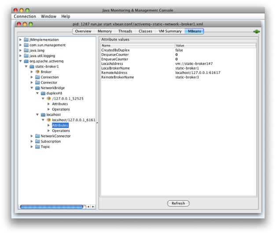Click the Connection folder icon
276x234 pixels.
37,77
